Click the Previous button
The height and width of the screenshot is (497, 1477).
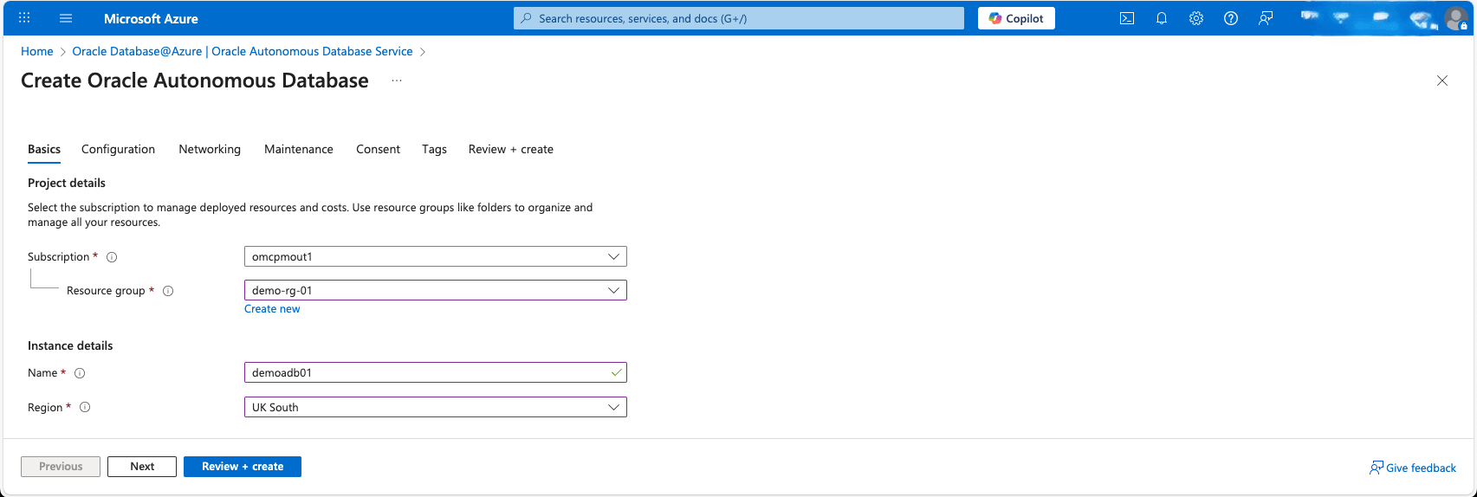point(61,467)
